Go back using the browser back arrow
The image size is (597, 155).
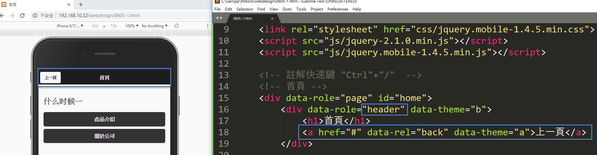coord(2,16)
